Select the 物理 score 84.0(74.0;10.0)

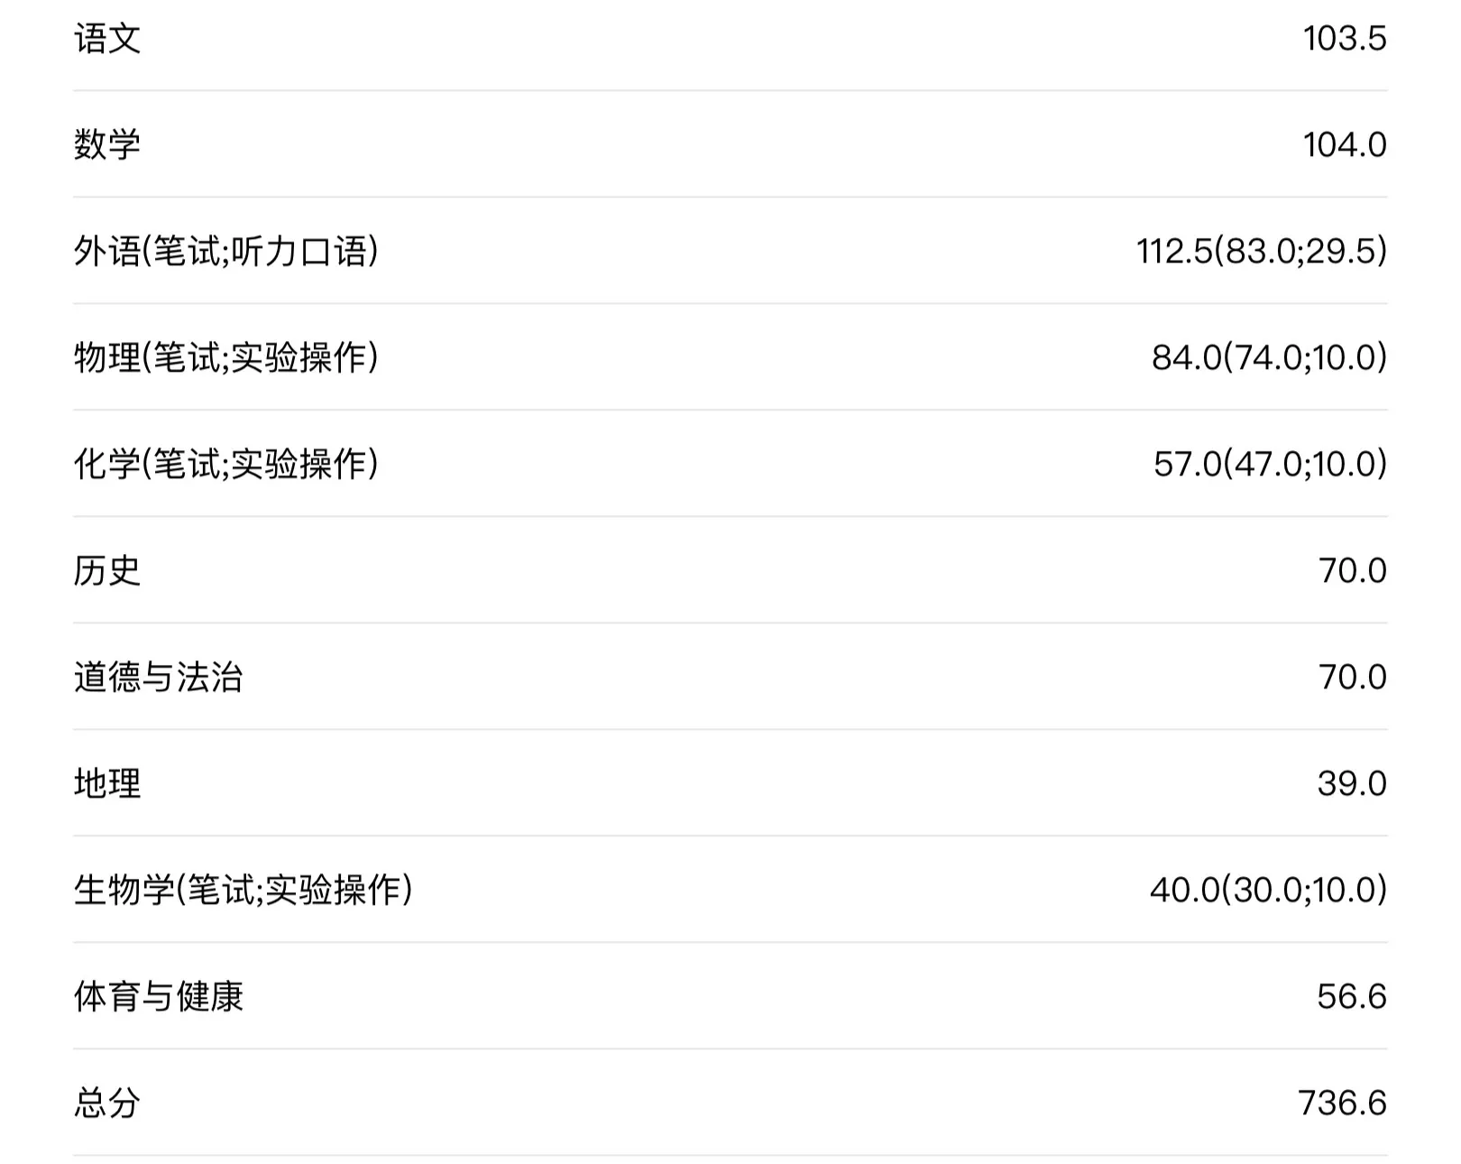[x=1269, y=357]
